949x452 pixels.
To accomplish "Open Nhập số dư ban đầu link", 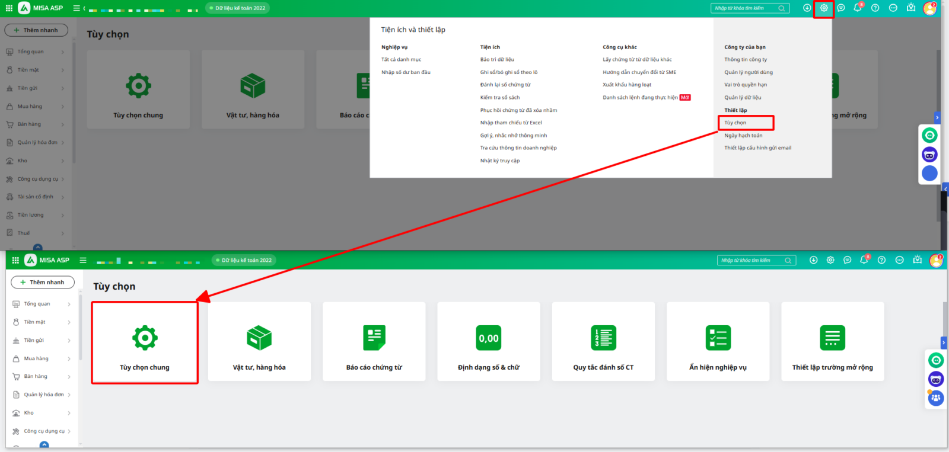I will (x=406, y=72).
